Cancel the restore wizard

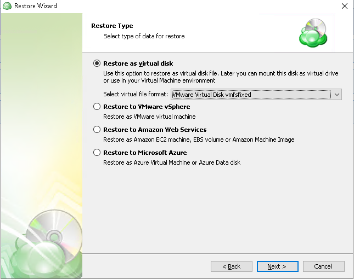tap(323, 266)
